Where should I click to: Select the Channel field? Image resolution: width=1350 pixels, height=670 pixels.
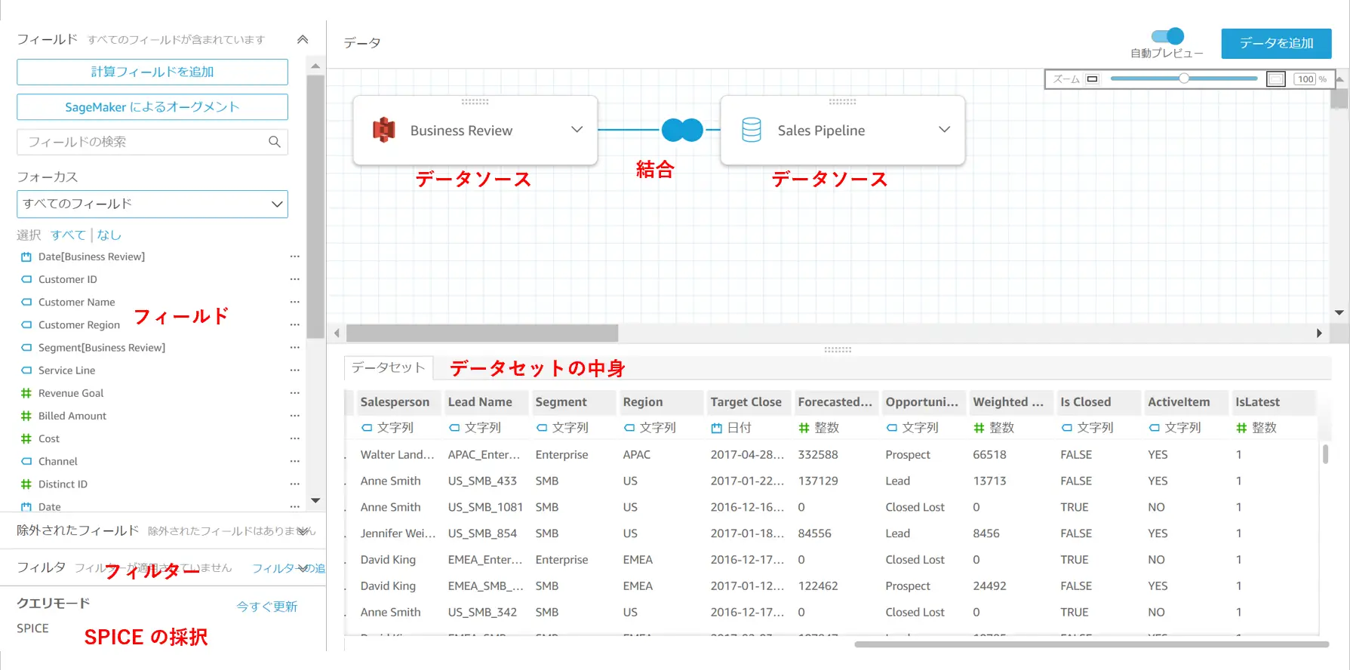click(x=58, y=461)
